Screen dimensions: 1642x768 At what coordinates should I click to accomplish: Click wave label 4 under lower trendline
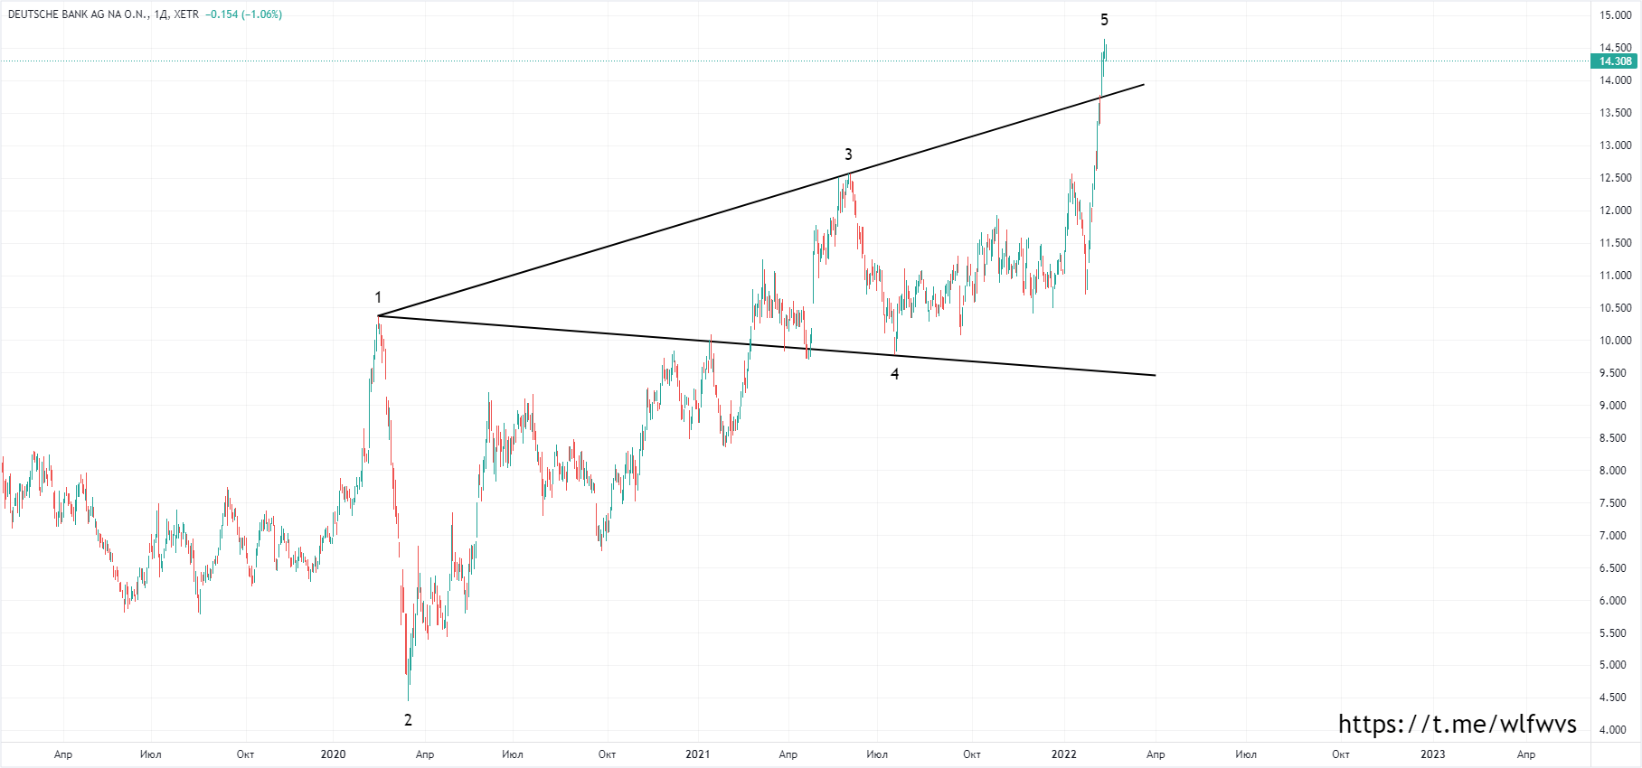coord(895,374)
